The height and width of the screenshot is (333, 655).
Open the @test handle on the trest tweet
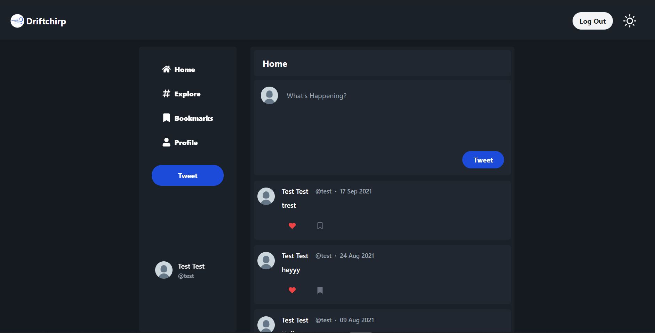pos(323,191)
